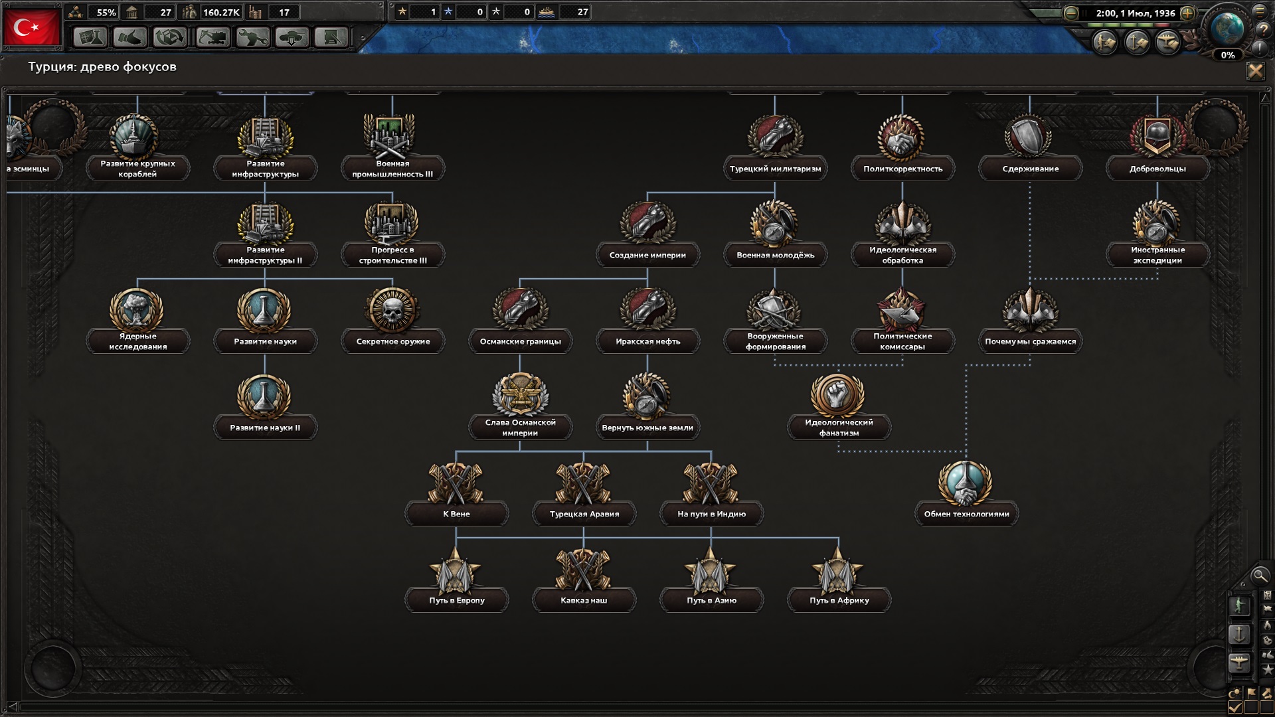
Task: Open the main menu hamburger icon
Action: [1259, 11]
